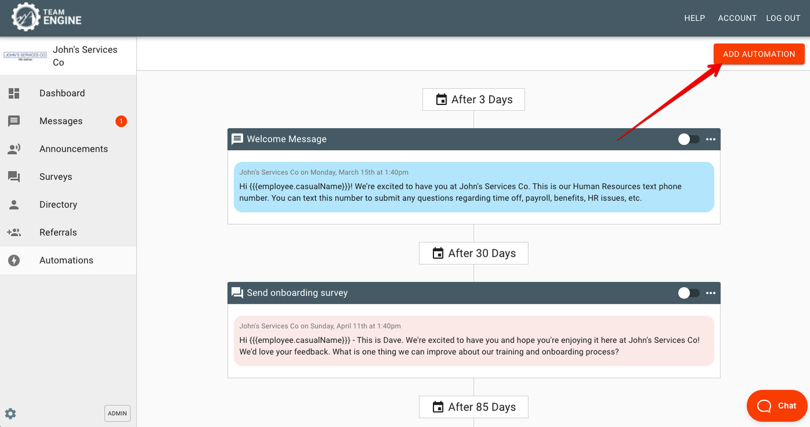Open the Send onboarding survey three-dot menu

point(711,293)
